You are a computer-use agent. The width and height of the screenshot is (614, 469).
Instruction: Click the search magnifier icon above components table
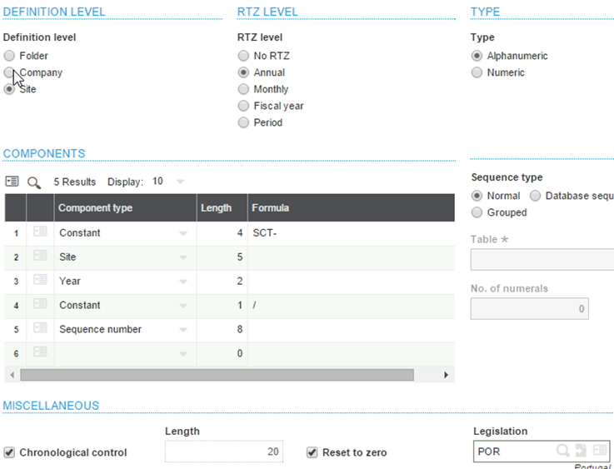34,182
